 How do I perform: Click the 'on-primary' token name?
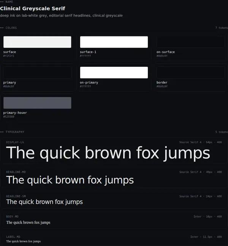point(89,82)
